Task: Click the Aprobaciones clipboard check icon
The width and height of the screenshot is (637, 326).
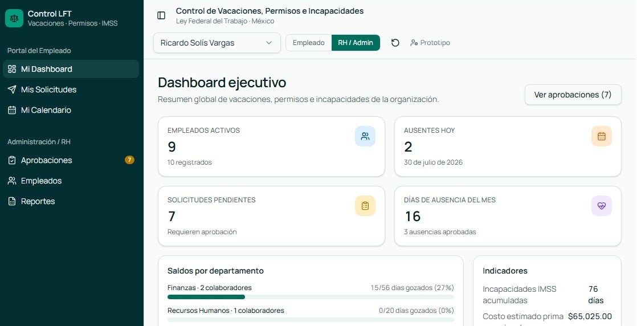Action: click(x=12, y=161)
